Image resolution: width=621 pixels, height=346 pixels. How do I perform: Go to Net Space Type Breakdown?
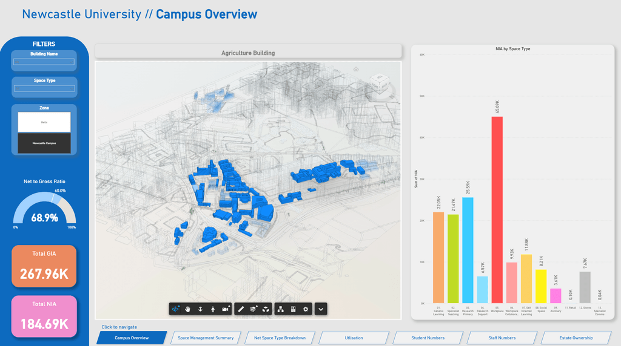click(280, 338)
